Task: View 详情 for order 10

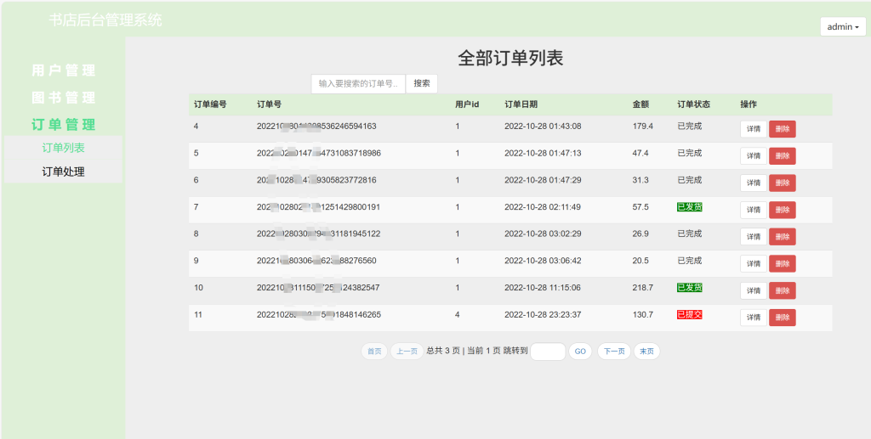Action: [x=754, y=290]
